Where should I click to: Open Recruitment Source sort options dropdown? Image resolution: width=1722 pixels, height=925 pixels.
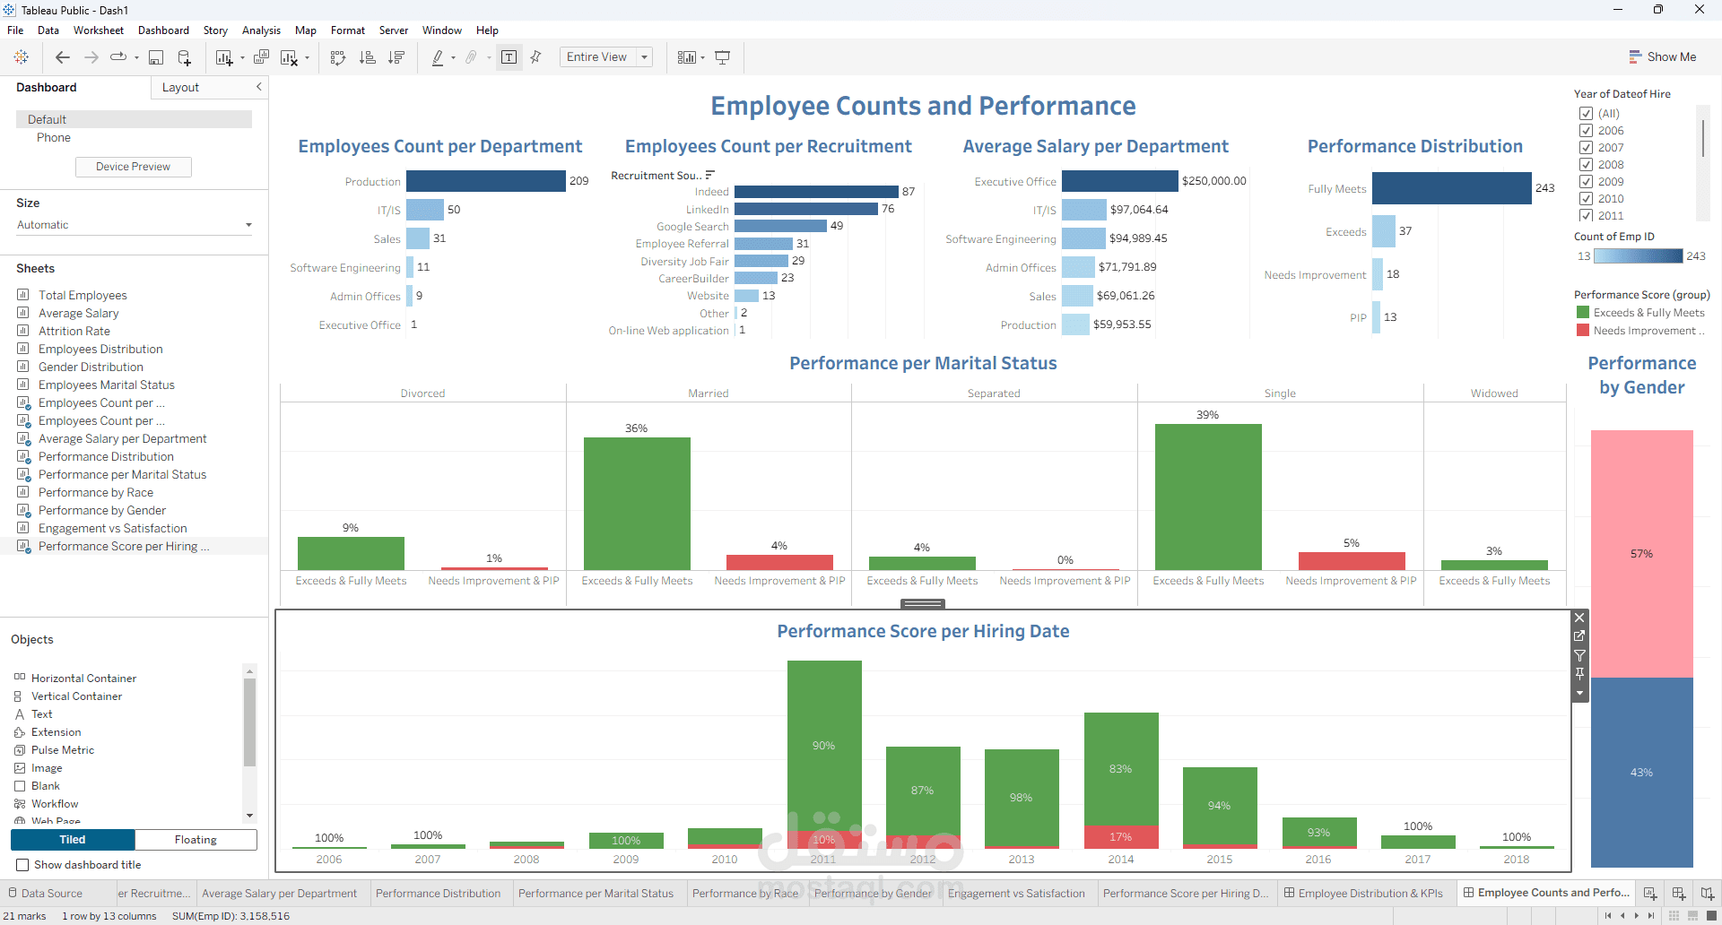point(709,174)
